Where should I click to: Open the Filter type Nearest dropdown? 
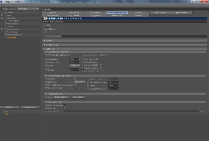pyautogui.click(x=80, y=82)
